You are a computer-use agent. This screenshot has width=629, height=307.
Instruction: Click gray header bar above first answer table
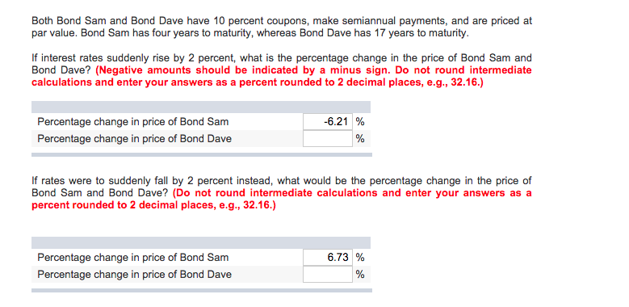(x=201, y=107)
